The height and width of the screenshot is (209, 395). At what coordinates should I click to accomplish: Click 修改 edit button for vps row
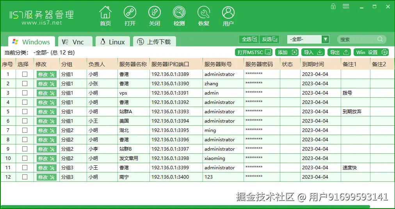(x=46, y=93)
